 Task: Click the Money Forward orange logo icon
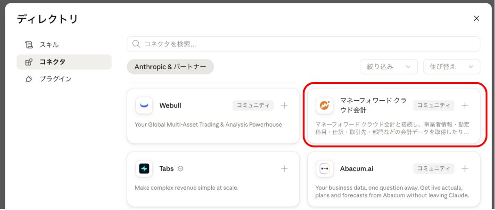pos(324,105)
